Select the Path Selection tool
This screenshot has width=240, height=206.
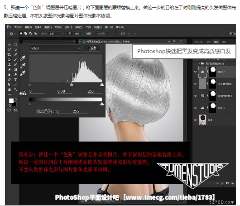coord(9,84)
